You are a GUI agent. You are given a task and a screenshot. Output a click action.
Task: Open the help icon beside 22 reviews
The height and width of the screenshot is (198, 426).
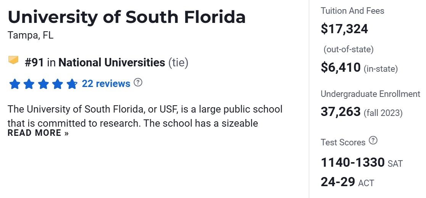(138, 82)
